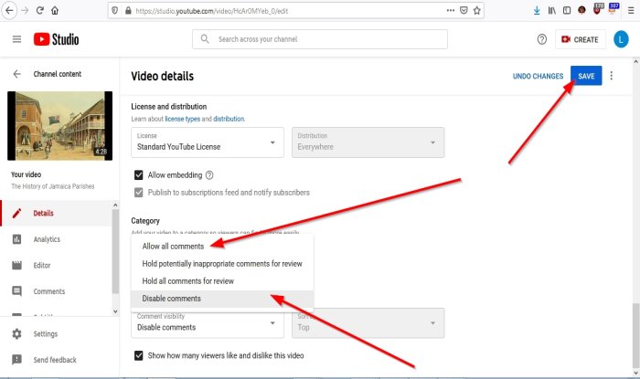Click back arrow beside Channel content
The image size is (640, 379).
point(16,74)
